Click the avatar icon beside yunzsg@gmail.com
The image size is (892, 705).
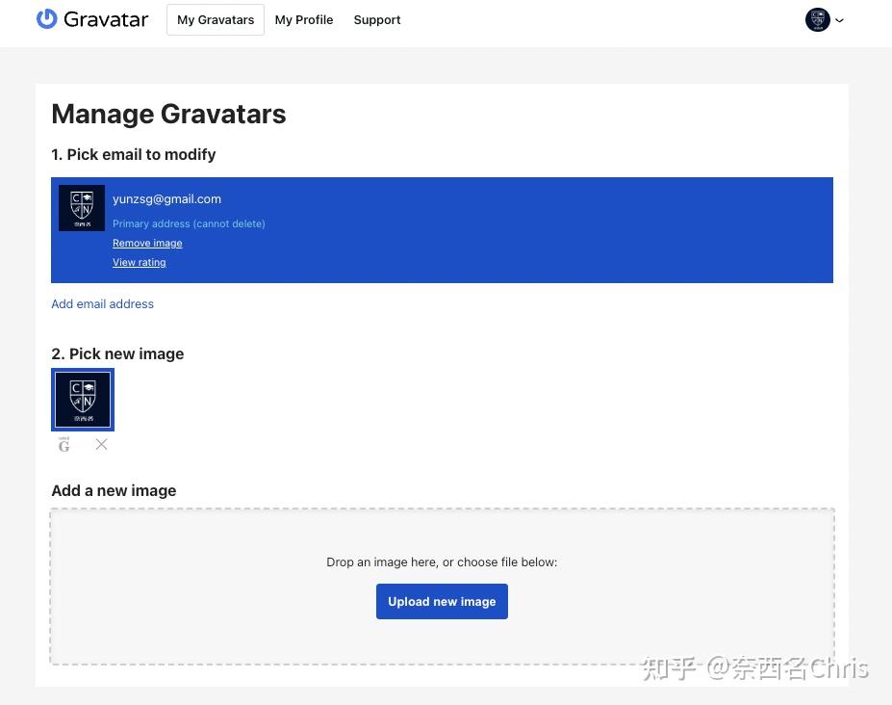(82, 207)
